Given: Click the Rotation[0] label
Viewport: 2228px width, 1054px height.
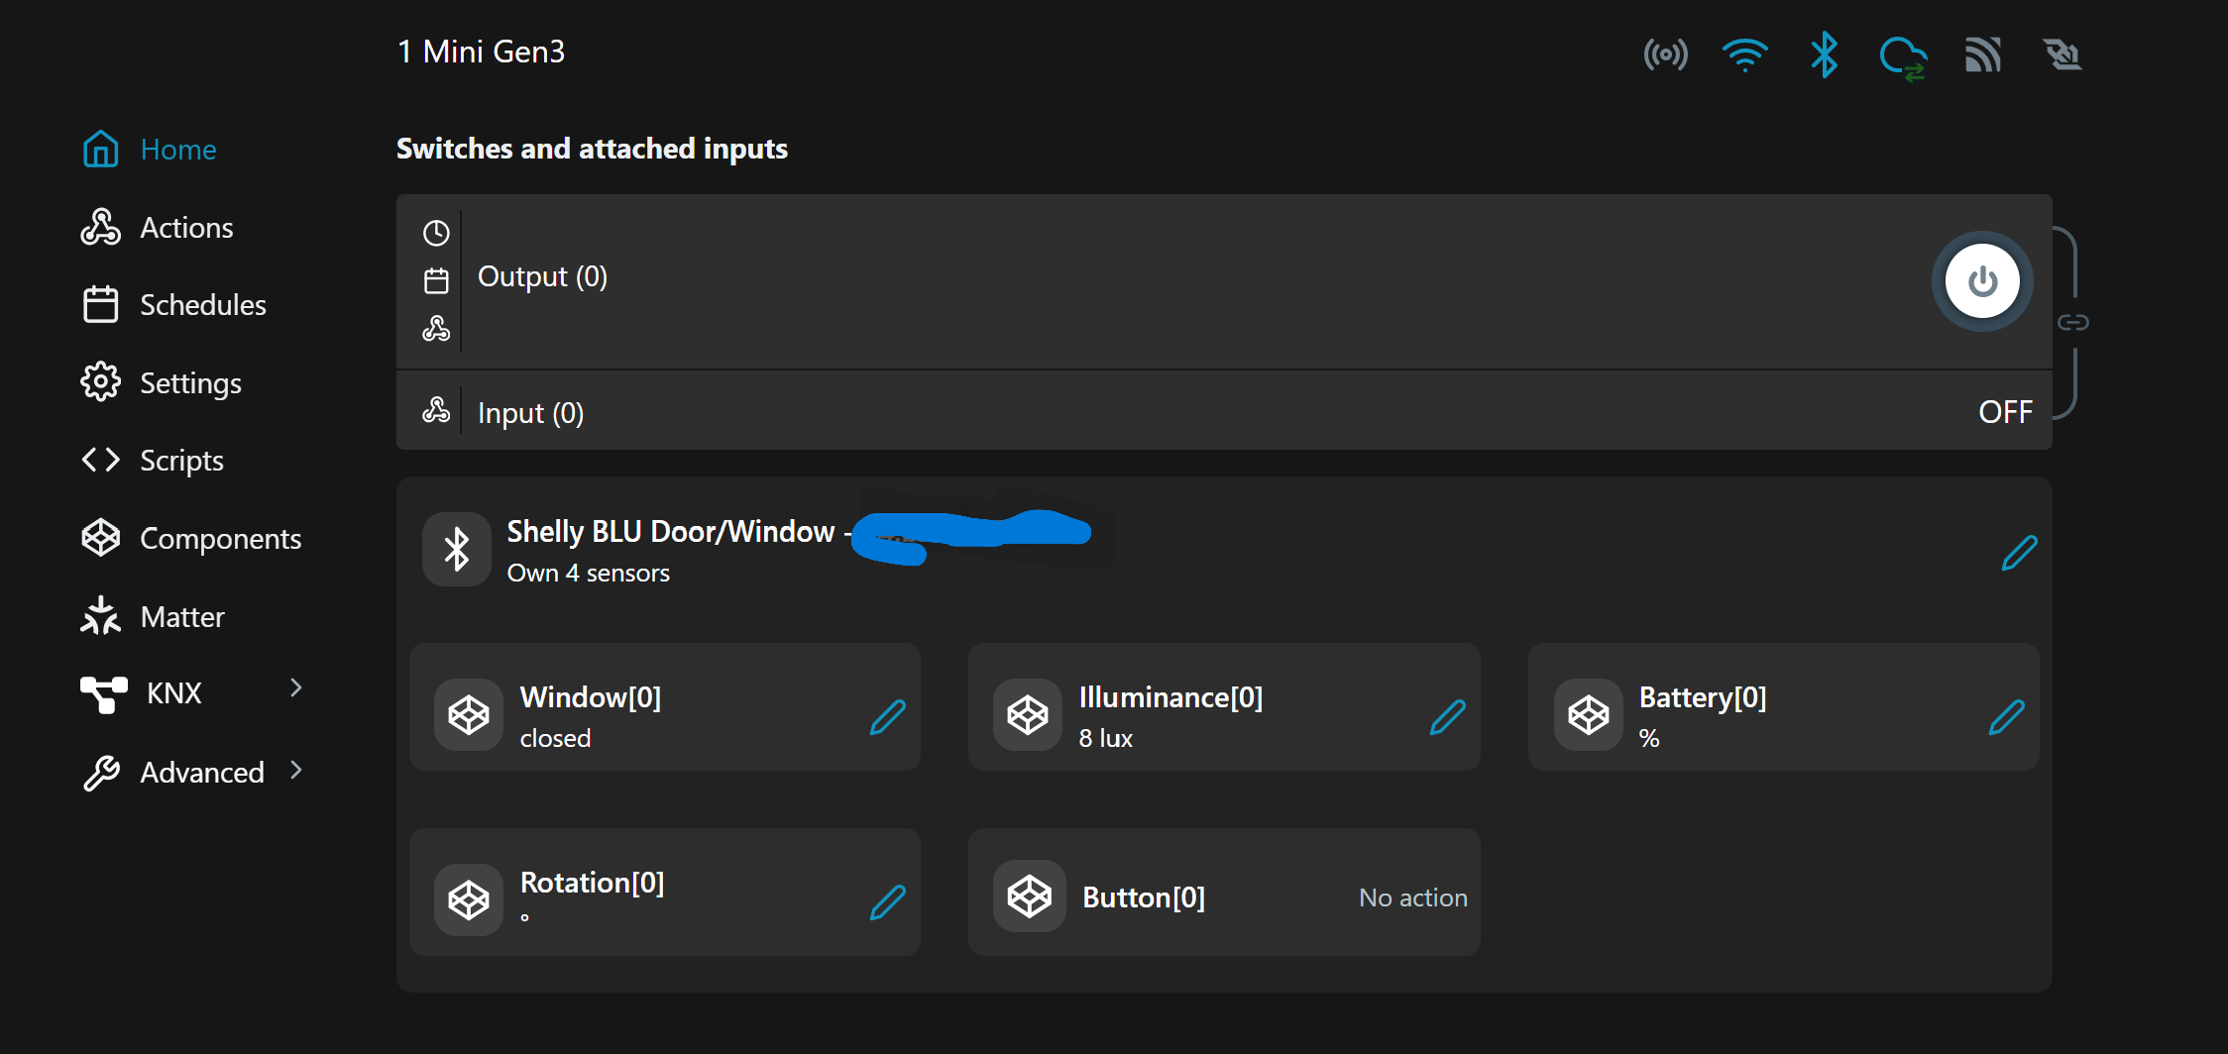Looking at the screenshot, I should coord(593,883).
